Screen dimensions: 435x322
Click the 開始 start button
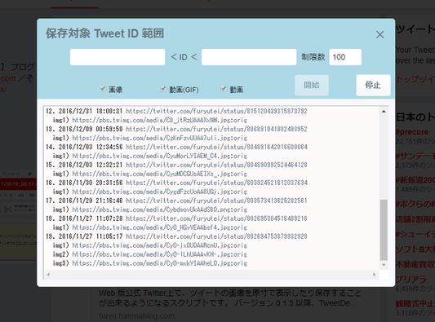312,85
